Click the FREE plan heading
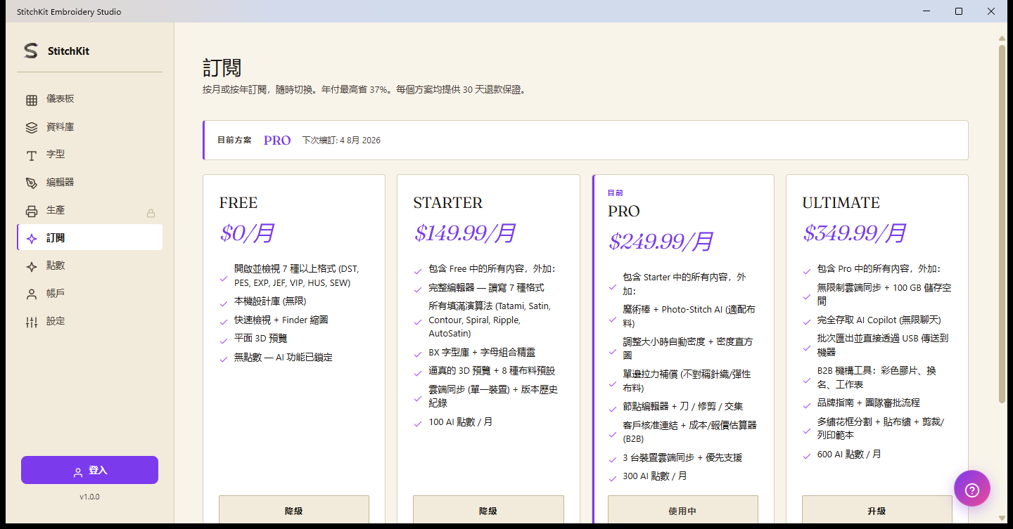The height and width of the screenshot is (529, 1013). tap(238, 203)
